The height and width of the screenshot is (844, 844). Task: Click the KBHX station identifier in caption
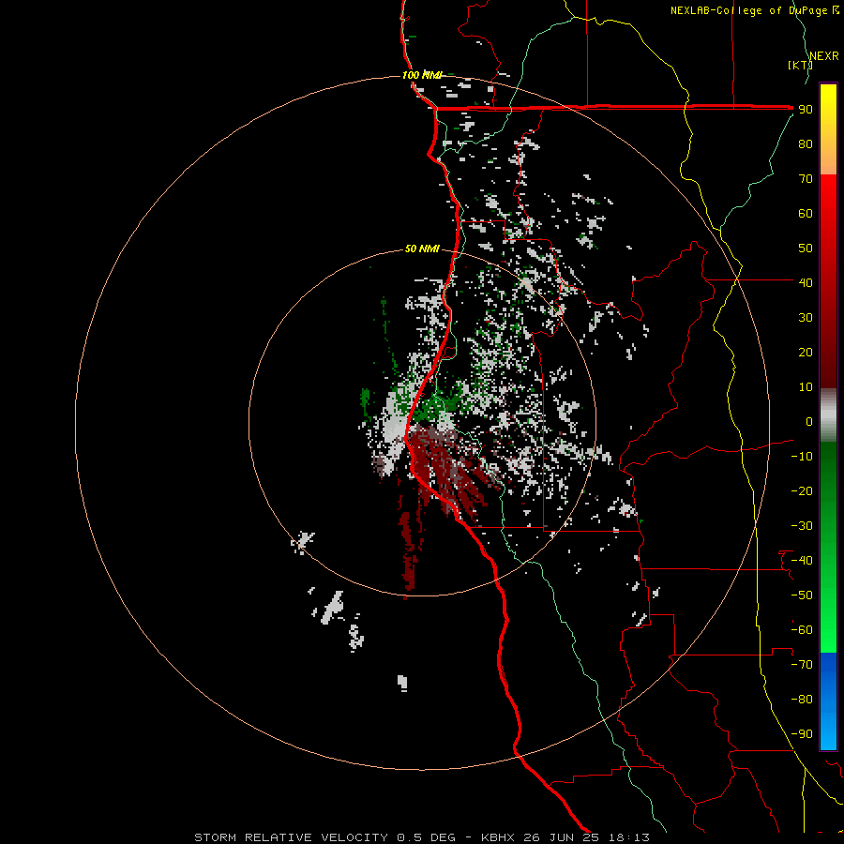[x=498, y=837]
